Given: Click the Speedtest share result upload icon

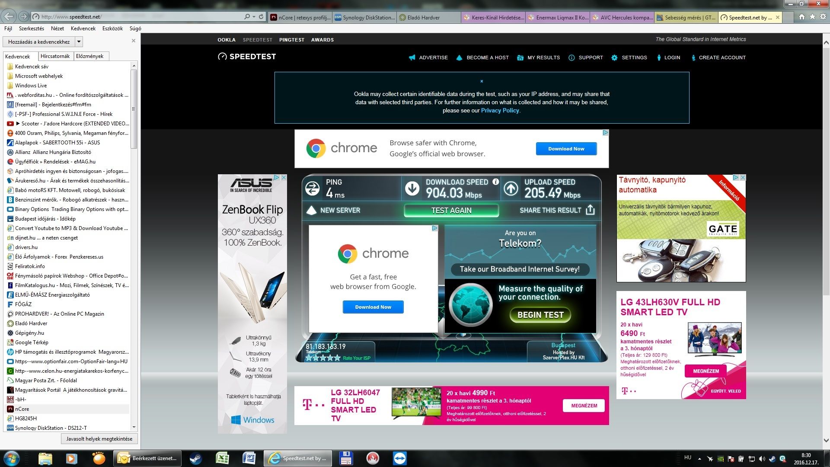Looking at the screenshot, I should coord(590,210).
